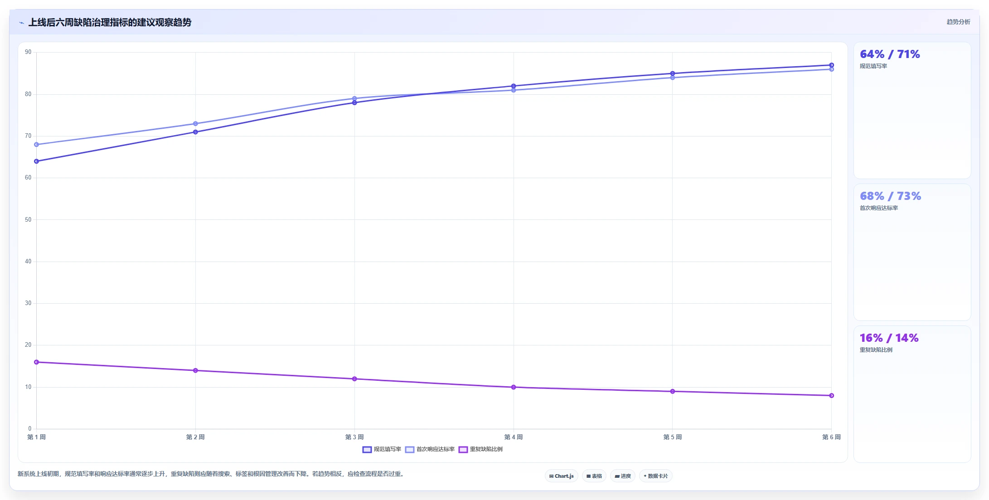
Task: Click the 10 y-axis tick label
Action: tap(28, 387)
